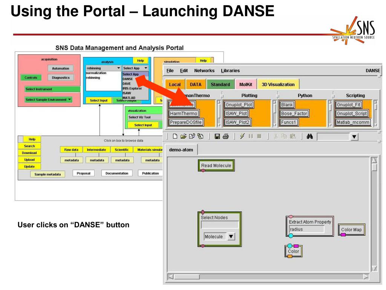Open the Libraries menu
This screenshot has width=386, height=290.
coord(230,71)
